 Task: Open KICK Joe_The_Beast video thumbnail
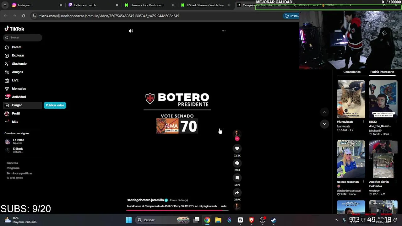(383, 99)
